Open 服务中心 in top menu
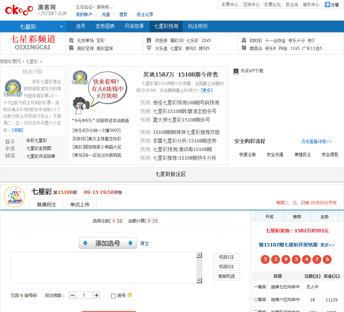 [x=311, y=4]
